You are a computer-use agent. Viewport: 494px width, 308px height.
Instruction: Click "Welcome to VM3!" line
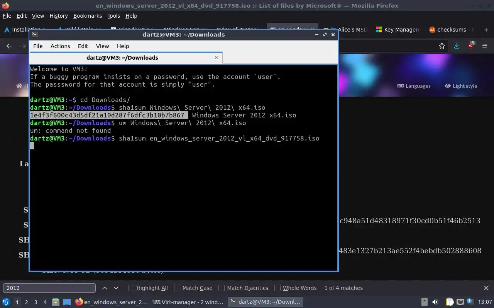[59, 69]
